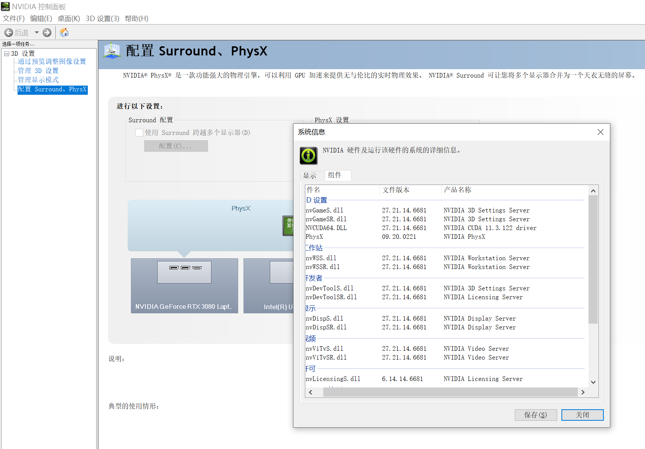
Task: Select the nvDispSR.dll row
Action: [445, 327]
